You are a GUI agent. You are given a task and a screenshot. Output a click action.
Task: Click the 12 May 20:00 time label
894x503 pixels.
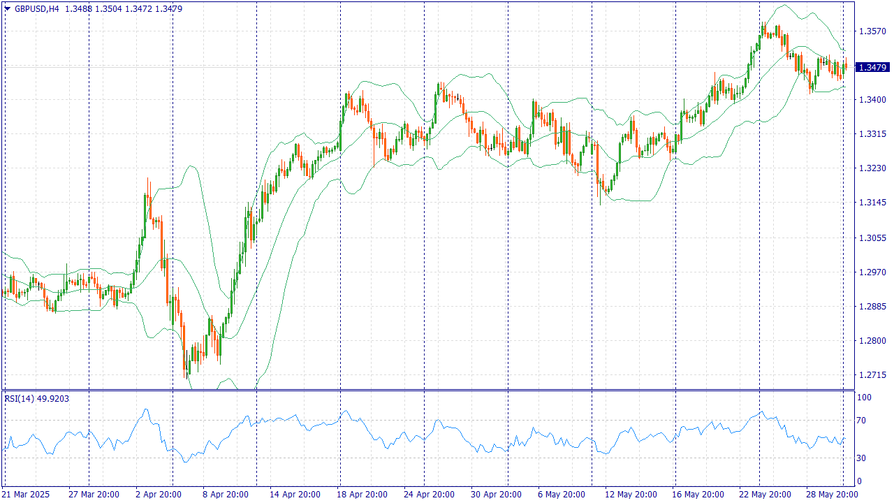tap(629, 495)
